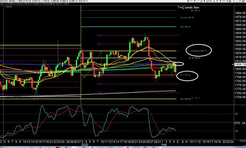Click the 1776.00 price axis label
The image size is (246, 148).
point(240,85)
